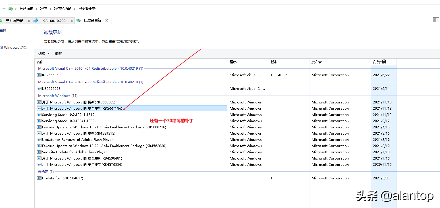440x208 pixels.
Task: Click the icon of the first 已安装更新 tab
Action: [1, 21]
